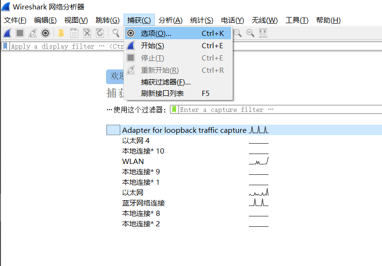Open the 电话(Y) menu
The image size is (382, 266).
point(232,20)
